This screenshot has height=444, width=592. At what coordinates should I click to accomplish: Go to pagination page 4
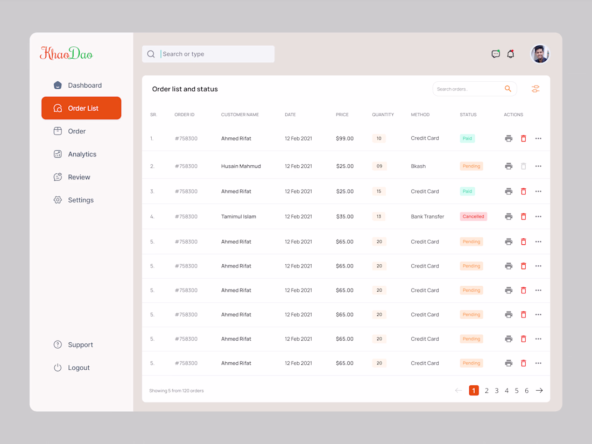[506, 391]
